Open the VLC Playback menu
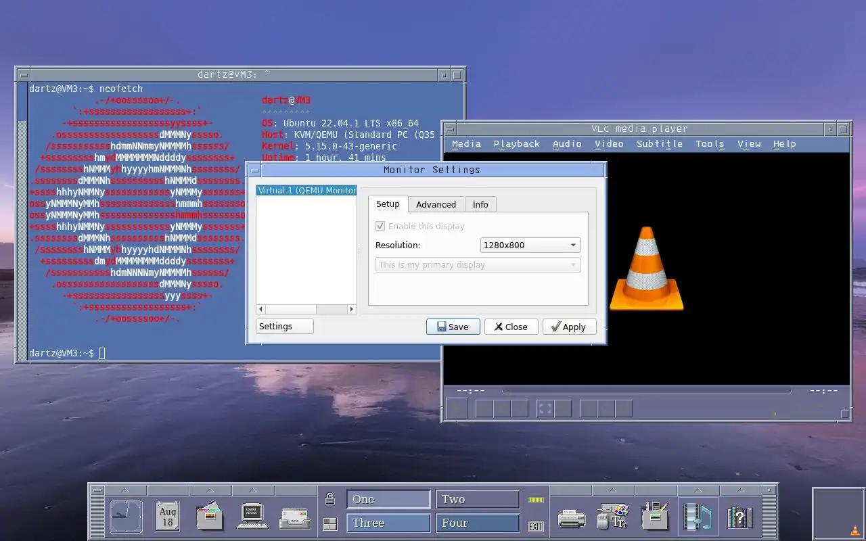Viewport: 866px width, 541px height. tap(516, 143)
